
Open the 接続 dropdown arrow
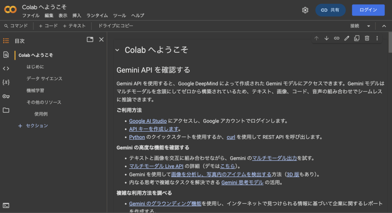tap(369, 26)
